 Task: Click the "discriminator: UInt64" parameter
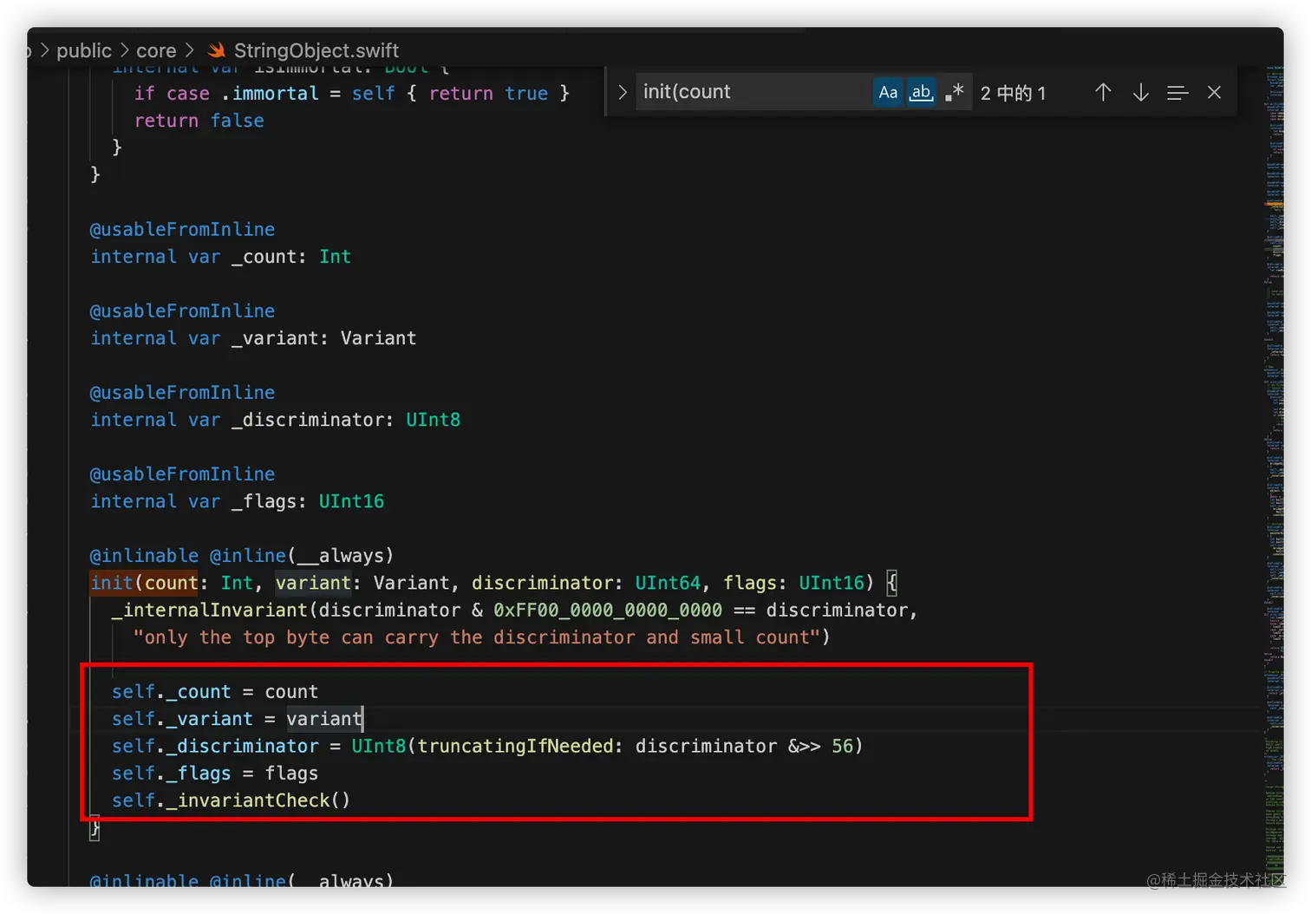[586, 583]
